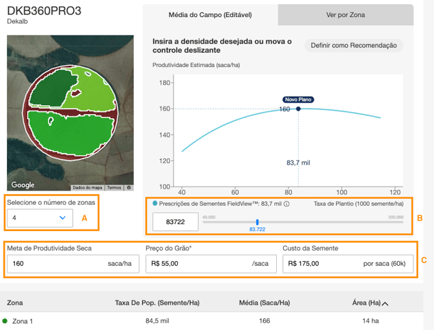Click the map settings gear icon
Viewport: 434px width, 330px height.
128,187
